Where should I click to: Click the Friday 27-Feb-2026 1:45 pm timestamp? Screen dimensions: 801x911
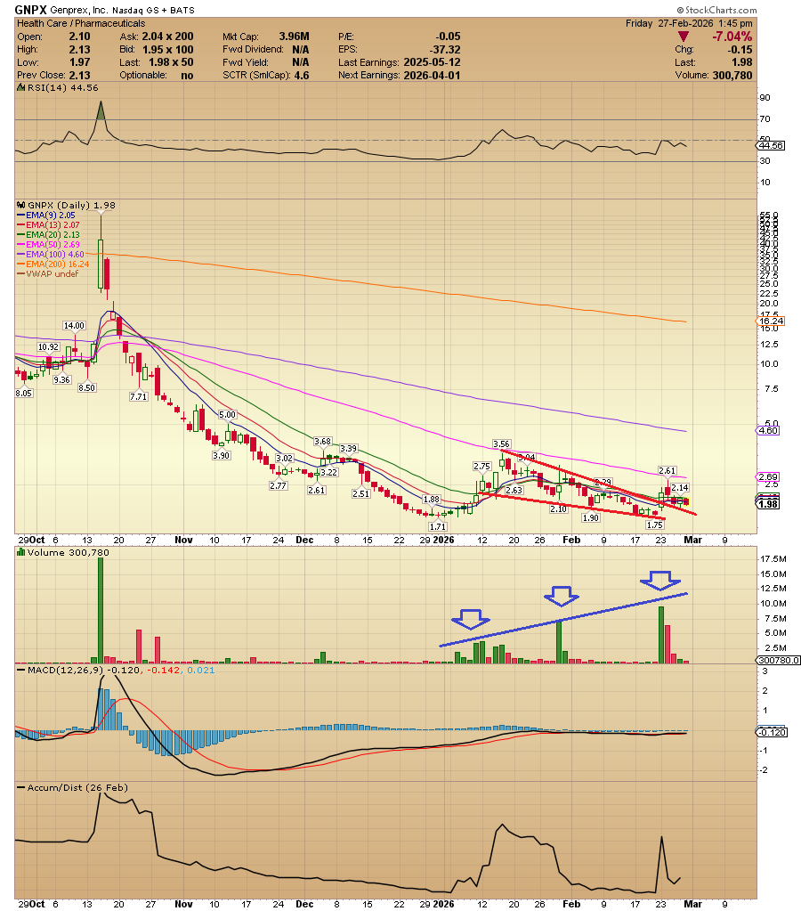689,23
